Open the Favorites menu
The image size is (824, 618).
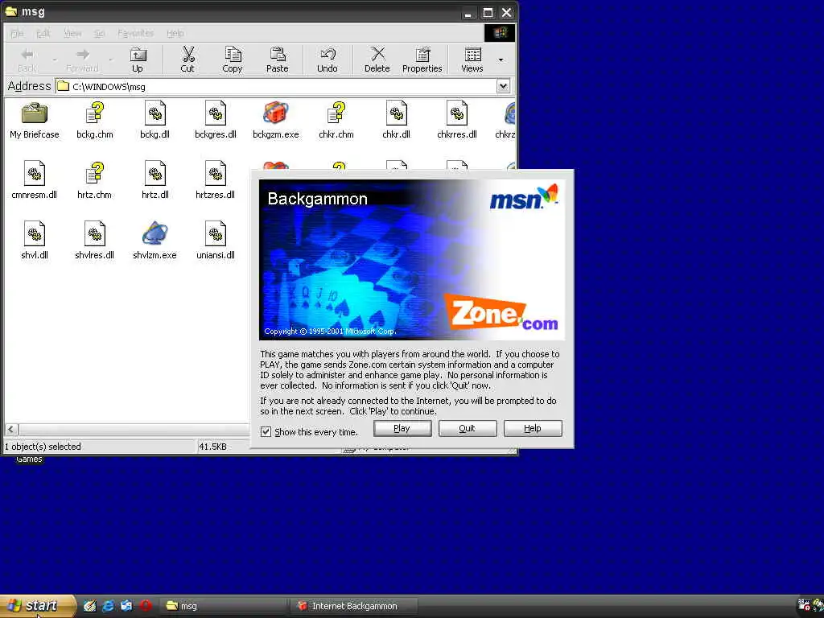[x=135, y=33]
